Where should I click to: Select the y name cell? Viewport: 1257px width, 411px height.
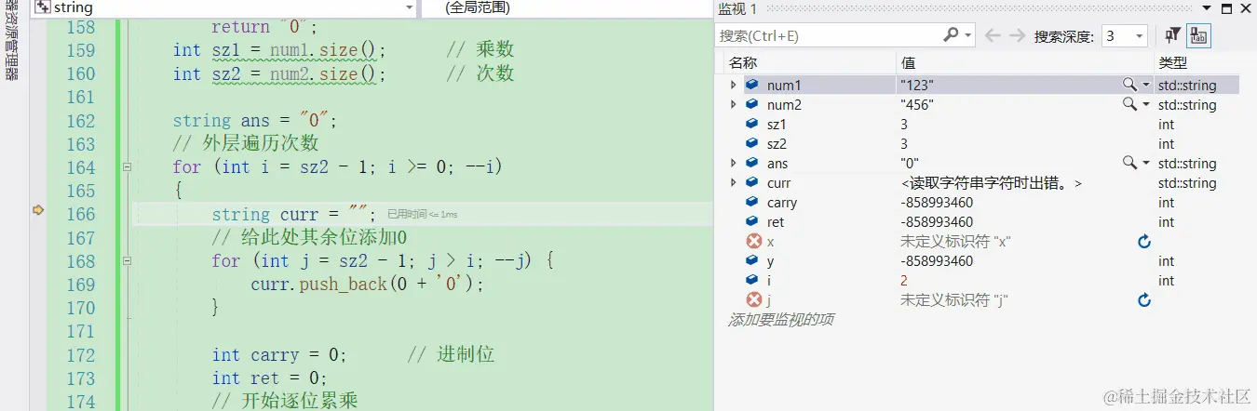coord(770,260)
